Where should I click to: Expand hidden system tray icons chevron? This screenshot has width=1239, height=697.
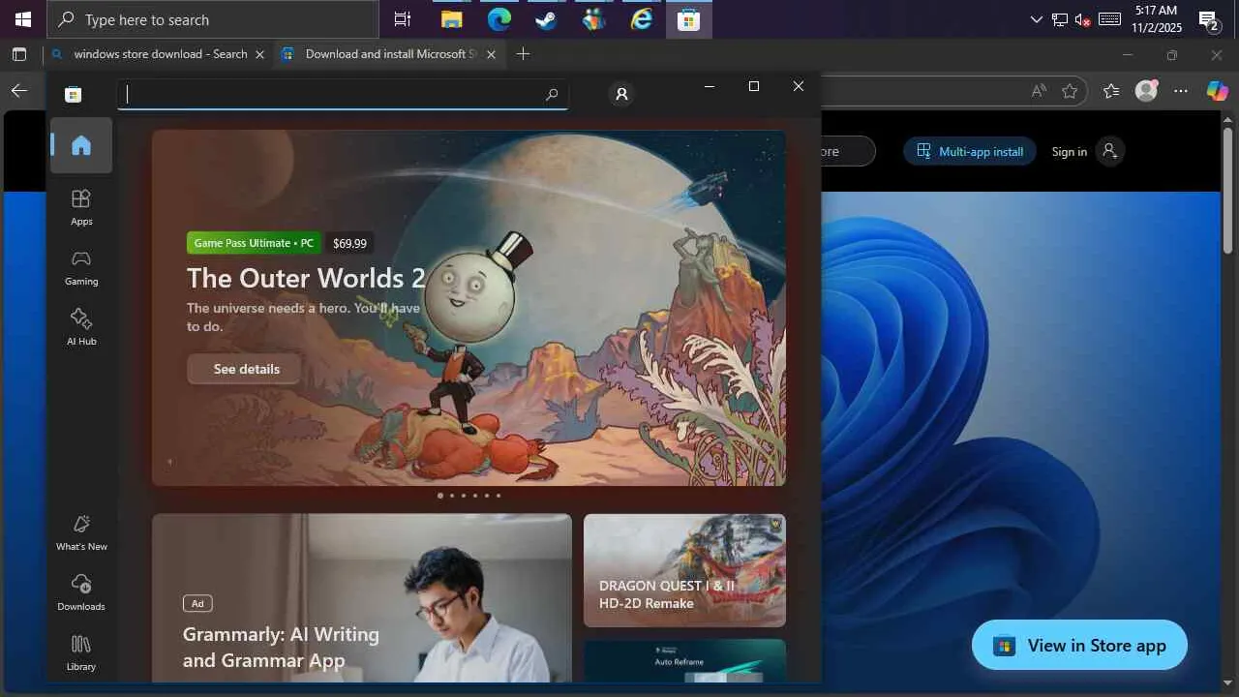tap(1037, 19)
